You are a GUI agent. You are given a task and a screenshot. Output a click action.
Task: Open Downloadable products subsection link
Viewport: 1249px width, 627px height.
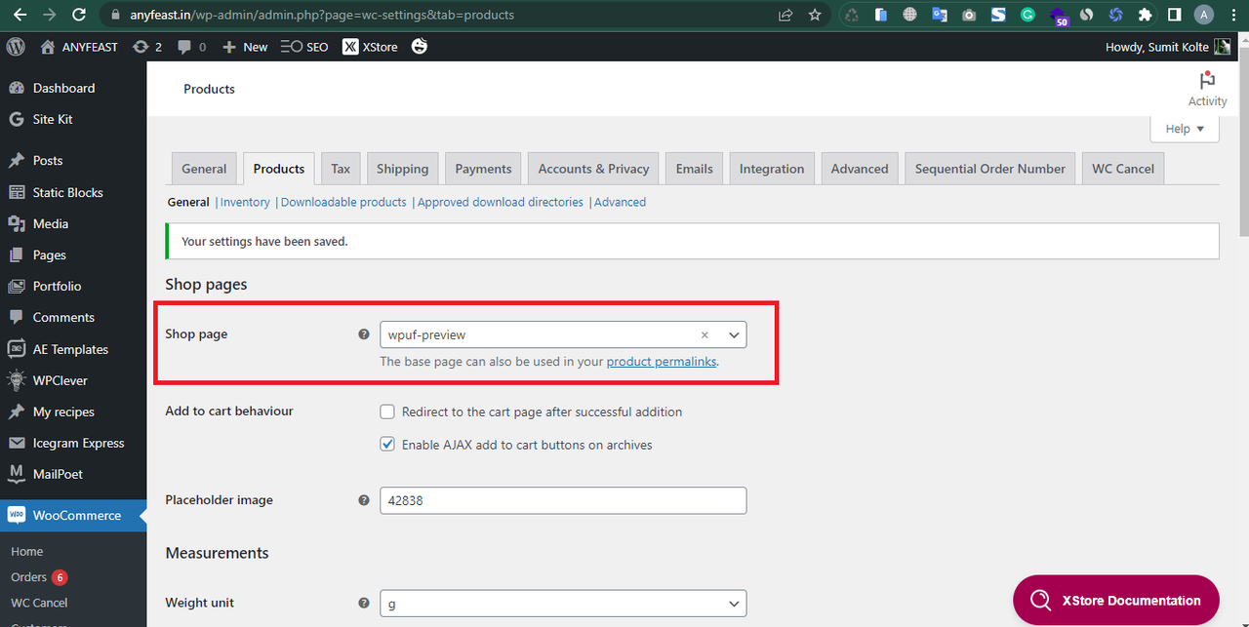point(343,202)
